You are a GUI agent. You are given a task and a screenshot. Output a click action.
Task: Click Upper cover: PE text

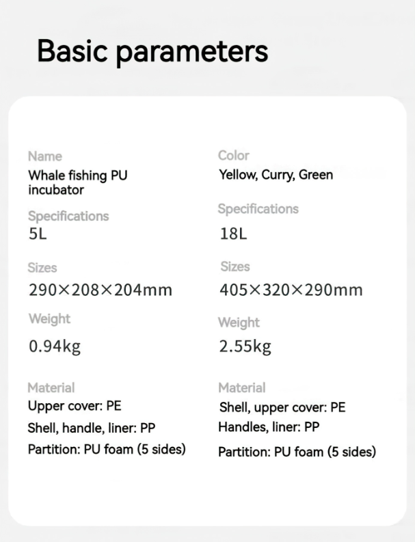tap(75, 406)
